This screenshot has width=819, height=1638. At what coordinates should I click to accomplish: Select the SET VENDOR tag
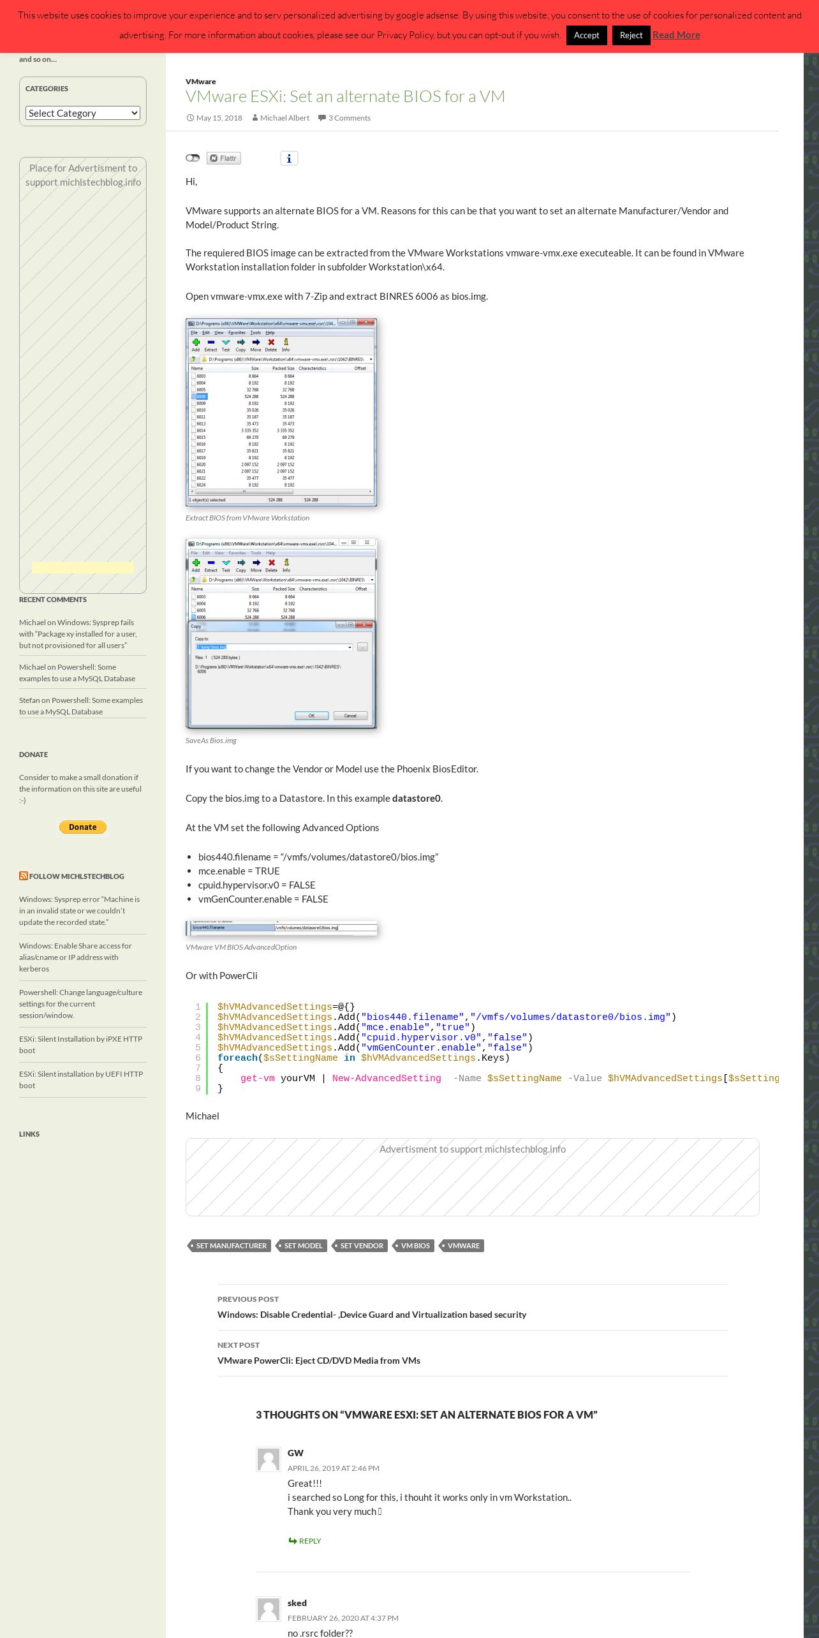click(x=360, y=1246)
